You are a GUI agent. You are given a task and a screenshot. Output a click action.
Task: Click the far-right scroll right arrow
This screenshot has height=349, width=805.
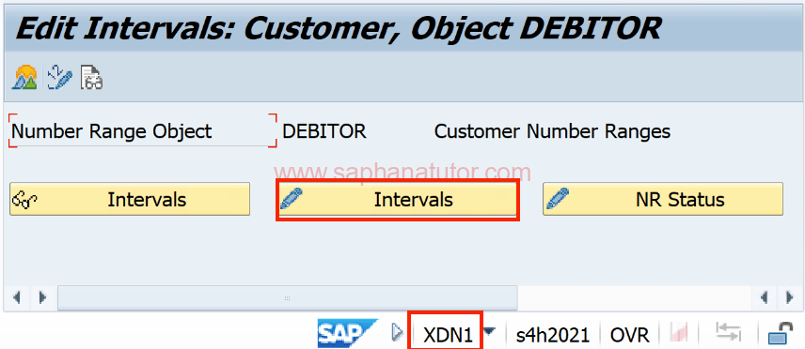pos(790,297)
